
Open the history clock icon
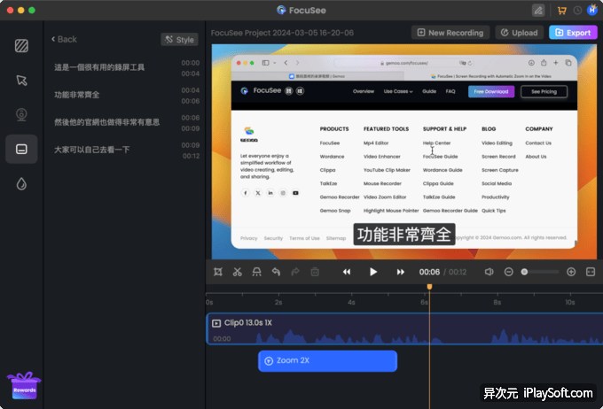pos(577,11)
